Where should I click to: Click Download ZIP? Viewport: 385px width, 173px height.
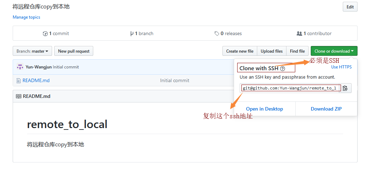pos(326,109)
